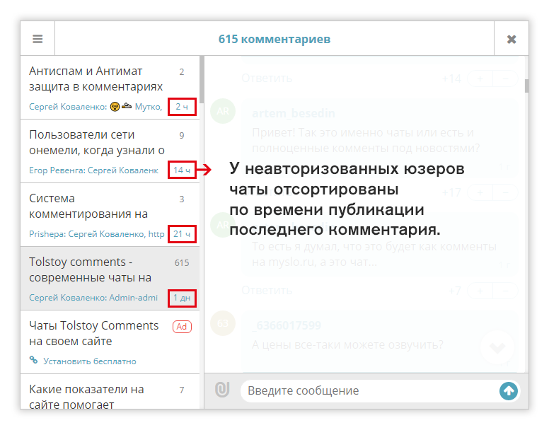Click the username _6366017599
Image resolution: width=549 pixels, height=430 pixels.
[x=287, y=325]
